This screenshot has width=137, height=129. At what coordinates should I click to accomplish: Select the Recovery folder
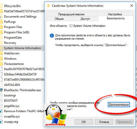tap(10, 43)
